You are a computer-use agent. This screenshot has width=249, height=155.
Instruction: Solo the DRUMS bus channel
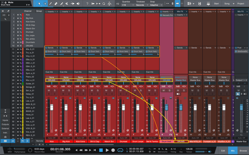(x=184, y=90)
